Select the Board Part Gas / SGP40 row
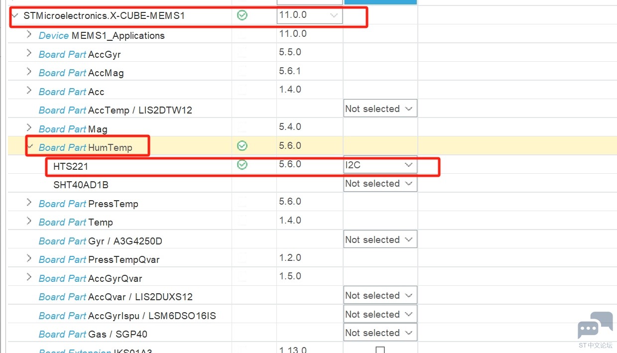617x353 pixels. tap(93, 334)
